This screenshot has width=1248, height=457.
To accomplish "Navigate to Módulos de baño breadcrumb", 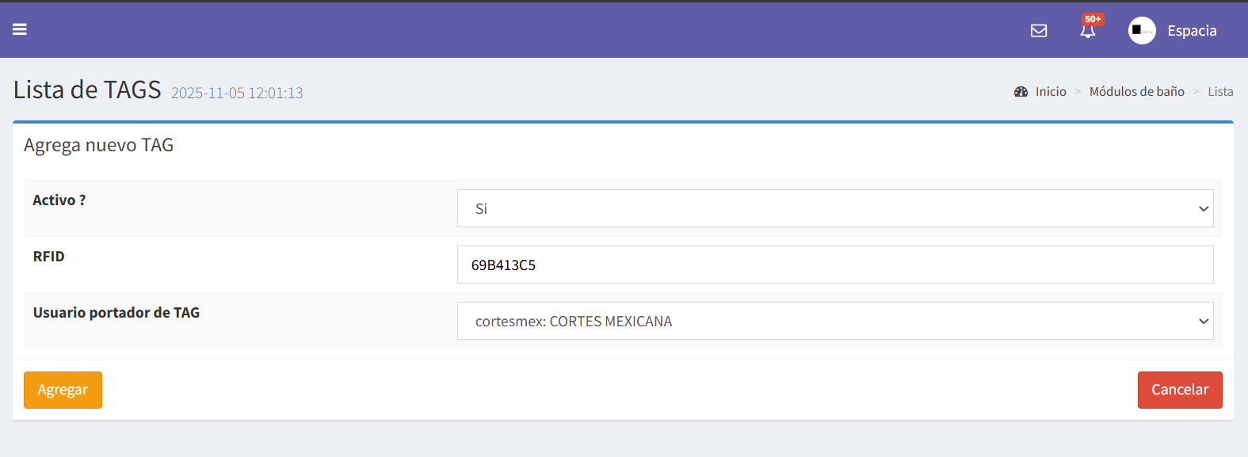I will [1136, 92].
